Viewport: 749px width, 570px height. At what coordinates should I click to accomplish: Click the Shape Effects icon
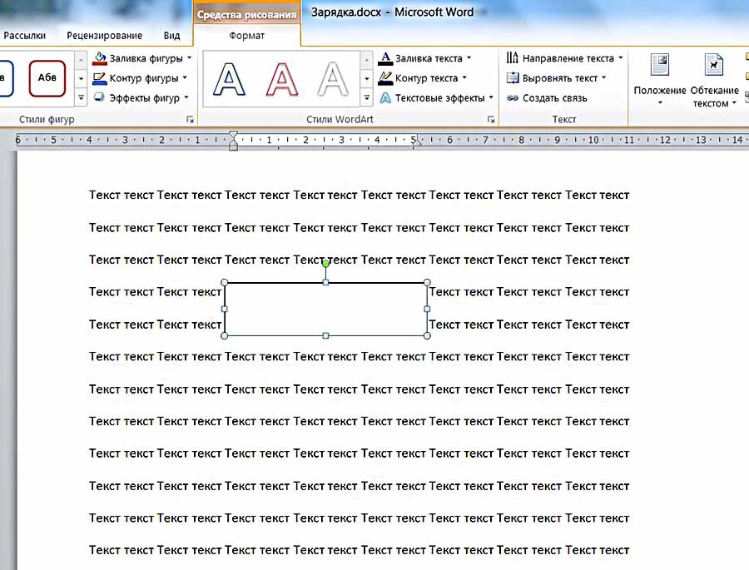[99, 98]
